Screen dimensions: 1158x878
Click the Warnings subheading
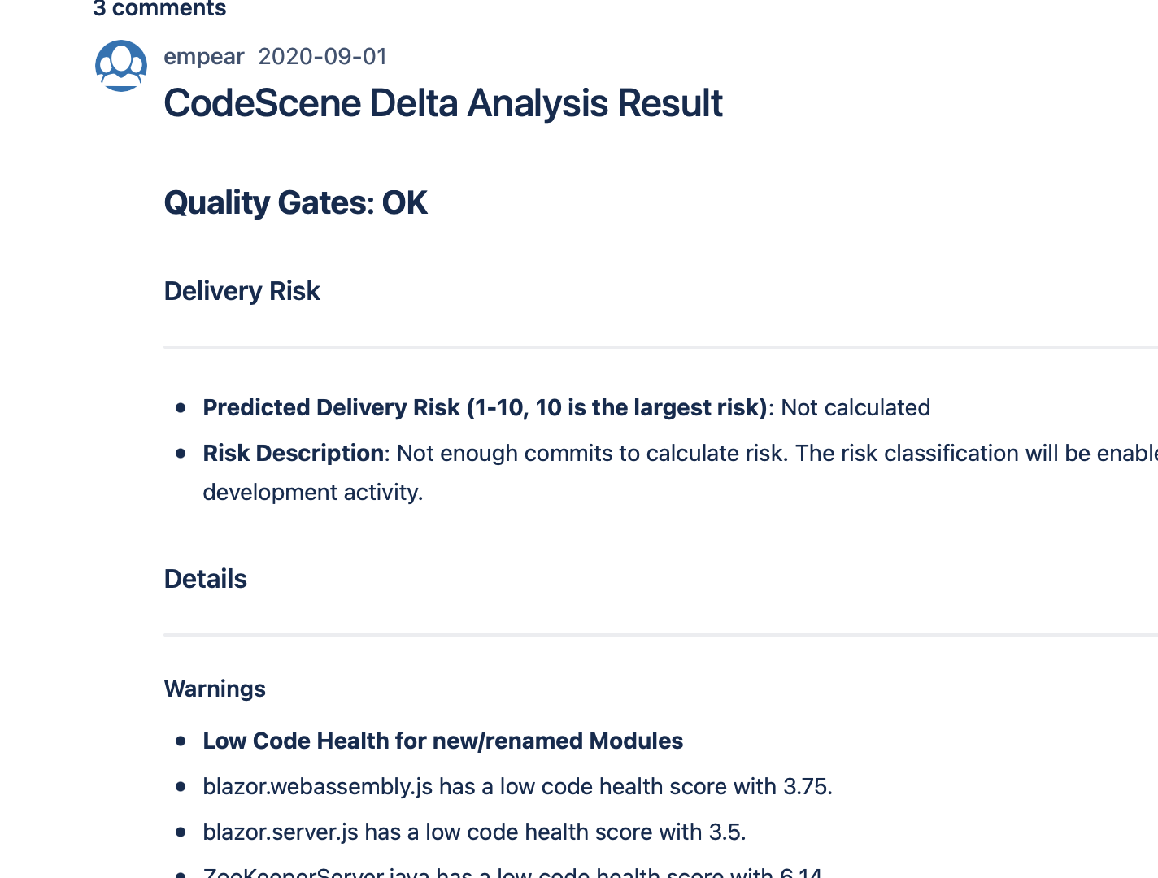click(x=215, y=689)
